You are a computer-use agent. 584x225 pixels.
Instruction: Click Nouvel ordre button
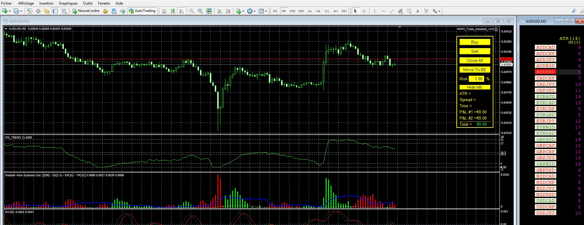(86, 11)
